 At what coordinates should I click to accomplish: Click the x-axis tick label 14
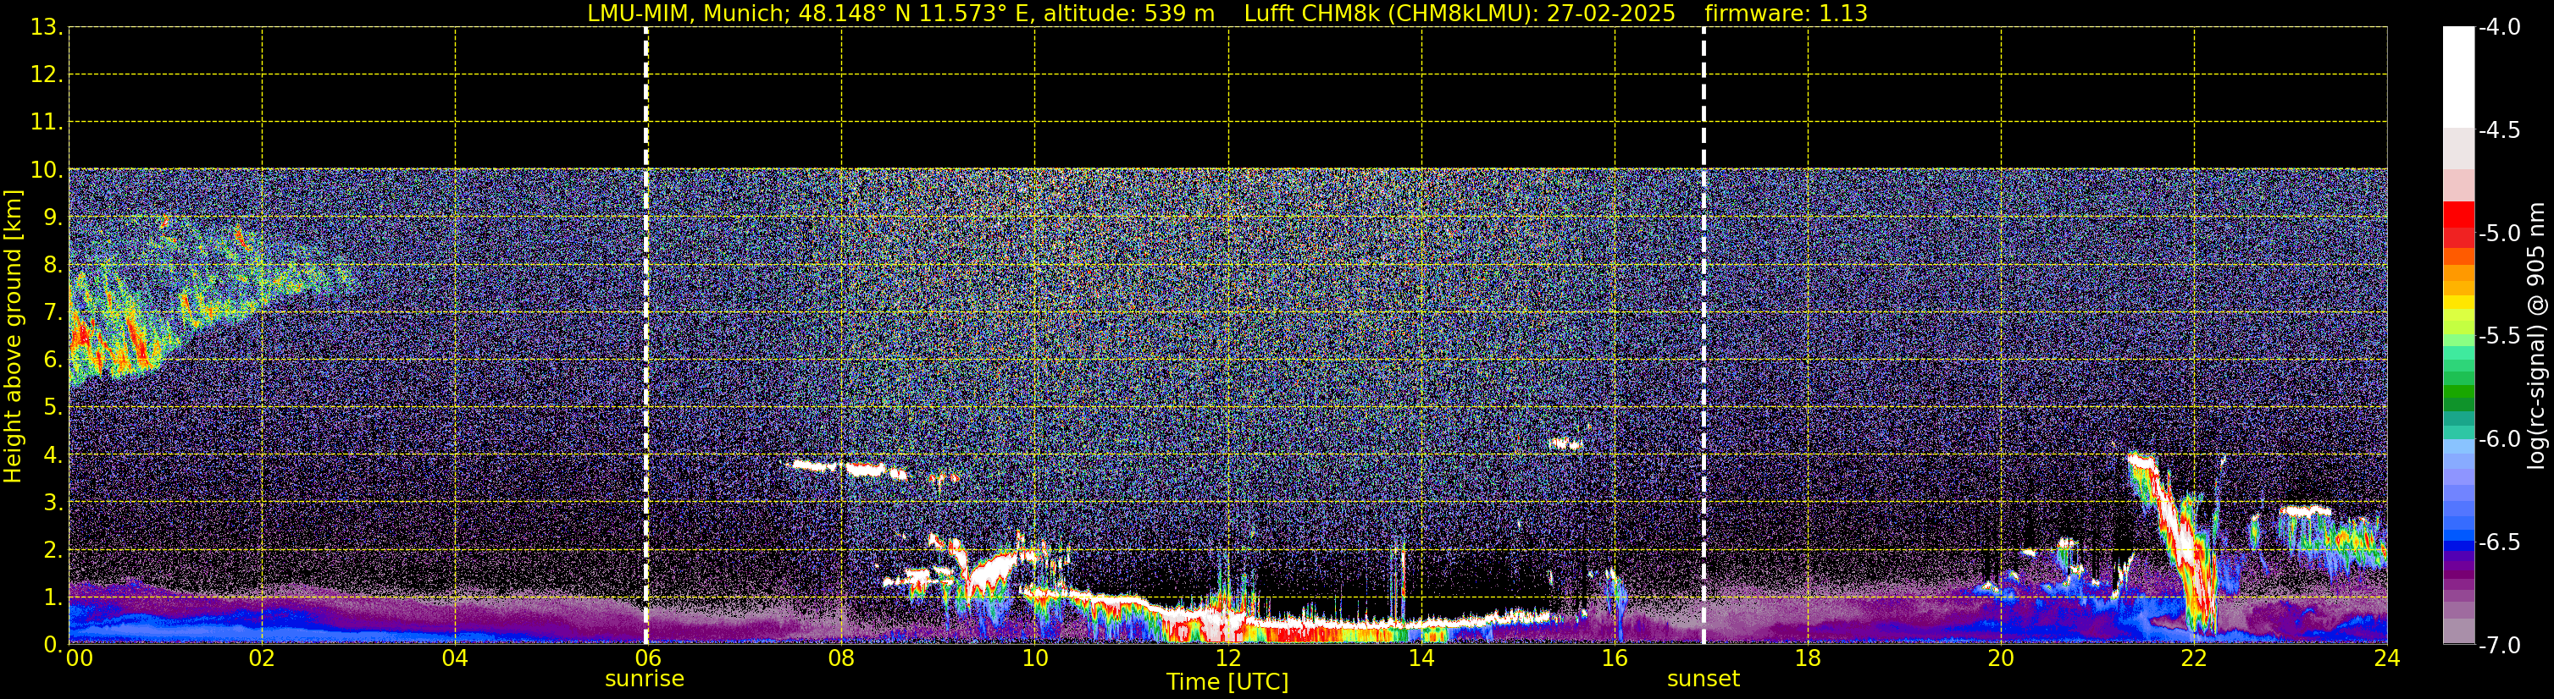[1421, 658]
